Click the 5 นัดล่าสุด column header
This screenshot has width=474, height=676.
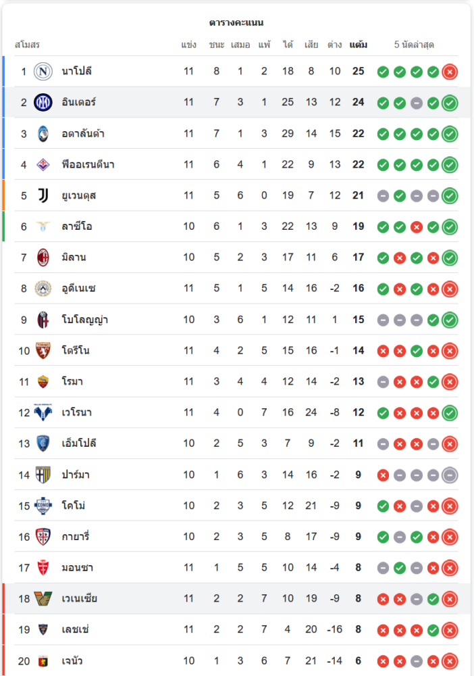pos(414,45)
